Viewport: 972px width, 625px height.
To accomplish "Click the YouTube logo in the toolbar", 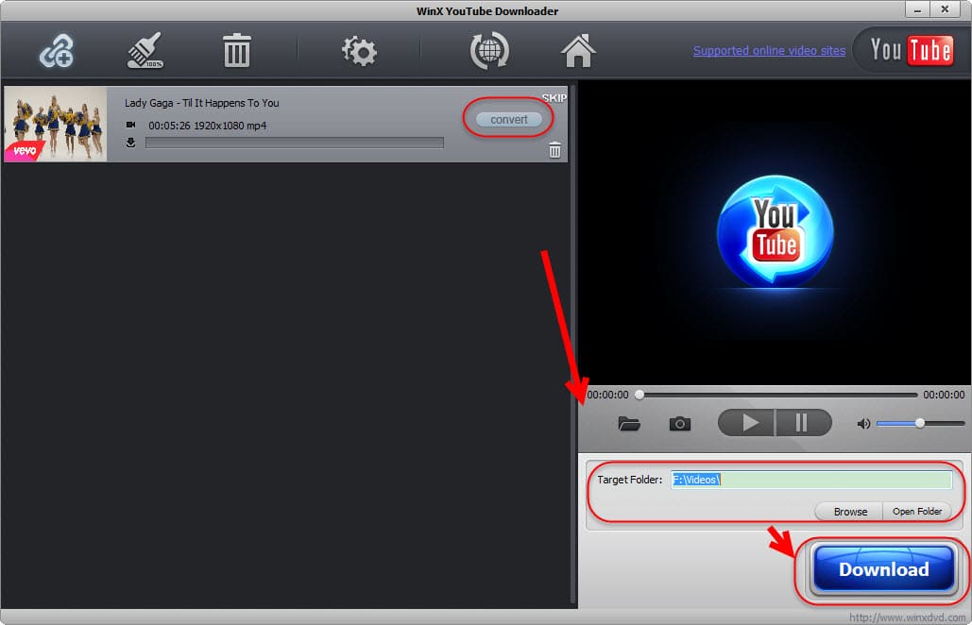I will click(912, 50).
